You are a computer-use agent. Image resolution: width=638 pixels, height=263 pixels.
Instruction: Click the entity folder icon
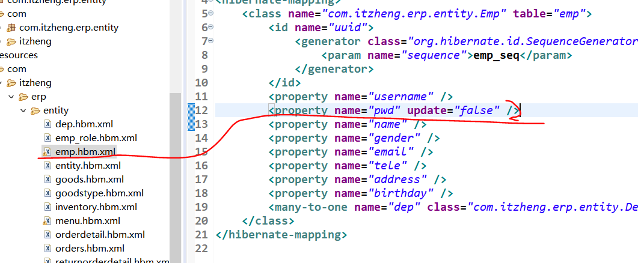click(x=36, y=110)
